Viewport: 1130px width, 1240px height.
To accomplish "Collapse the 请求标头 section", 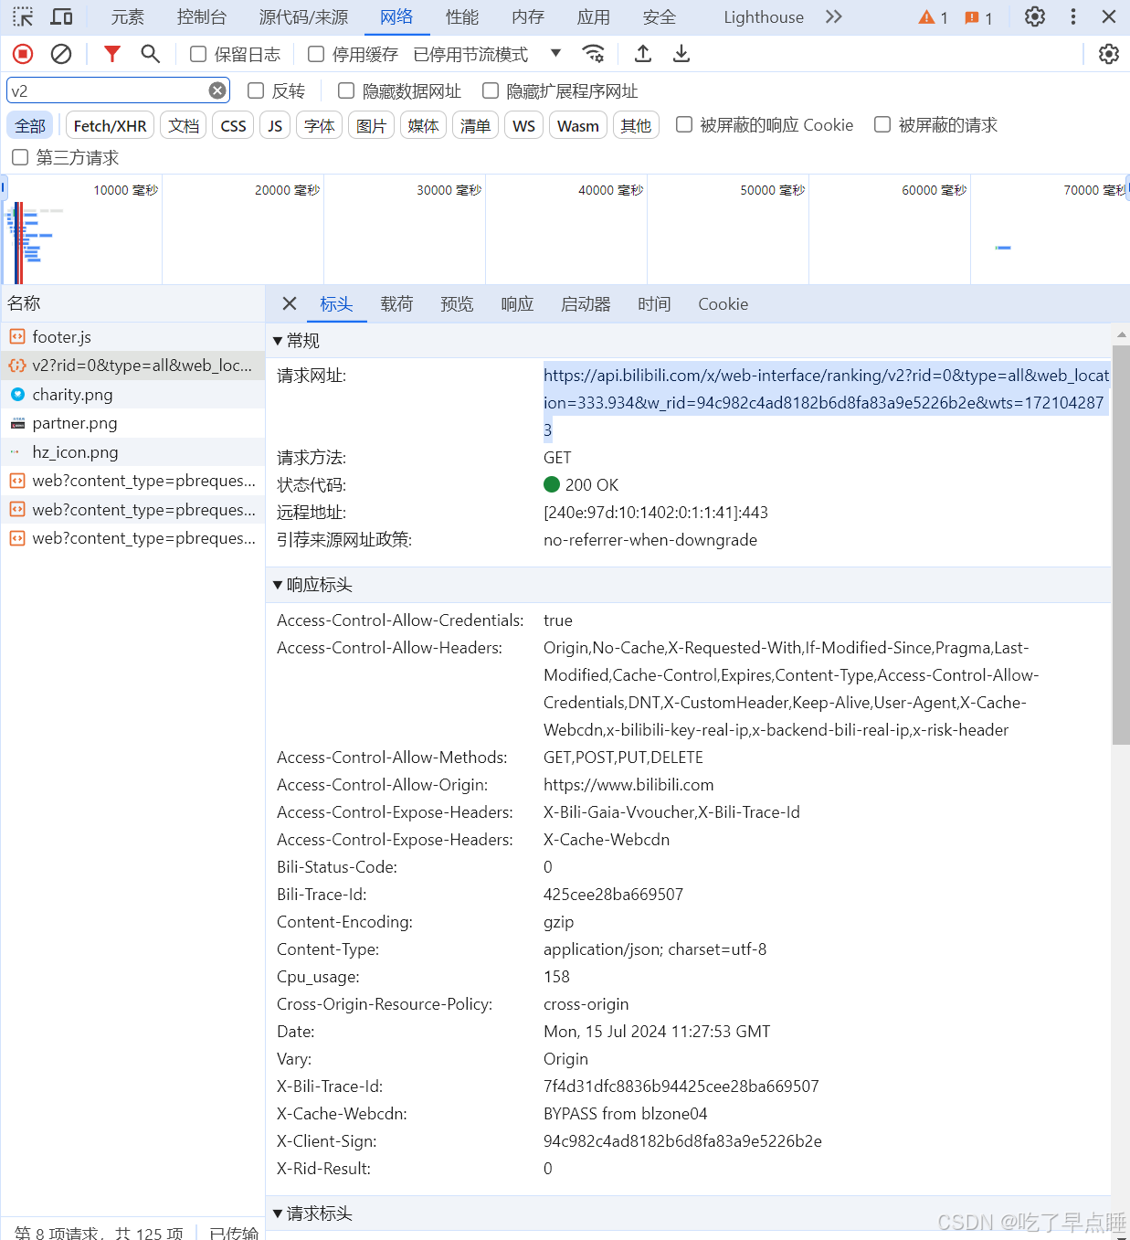I will point(278,1214).
